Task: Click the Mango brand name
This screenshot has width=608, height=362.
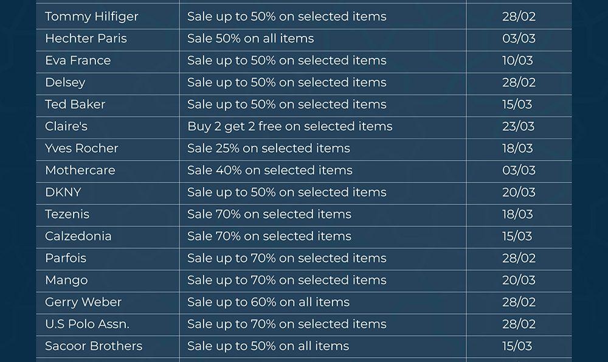Action: pyautogui.click(x=66, y=280)
